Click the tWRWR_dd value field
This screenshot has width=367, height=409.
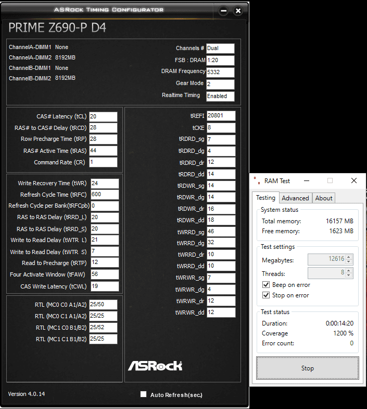click(221, 312)
